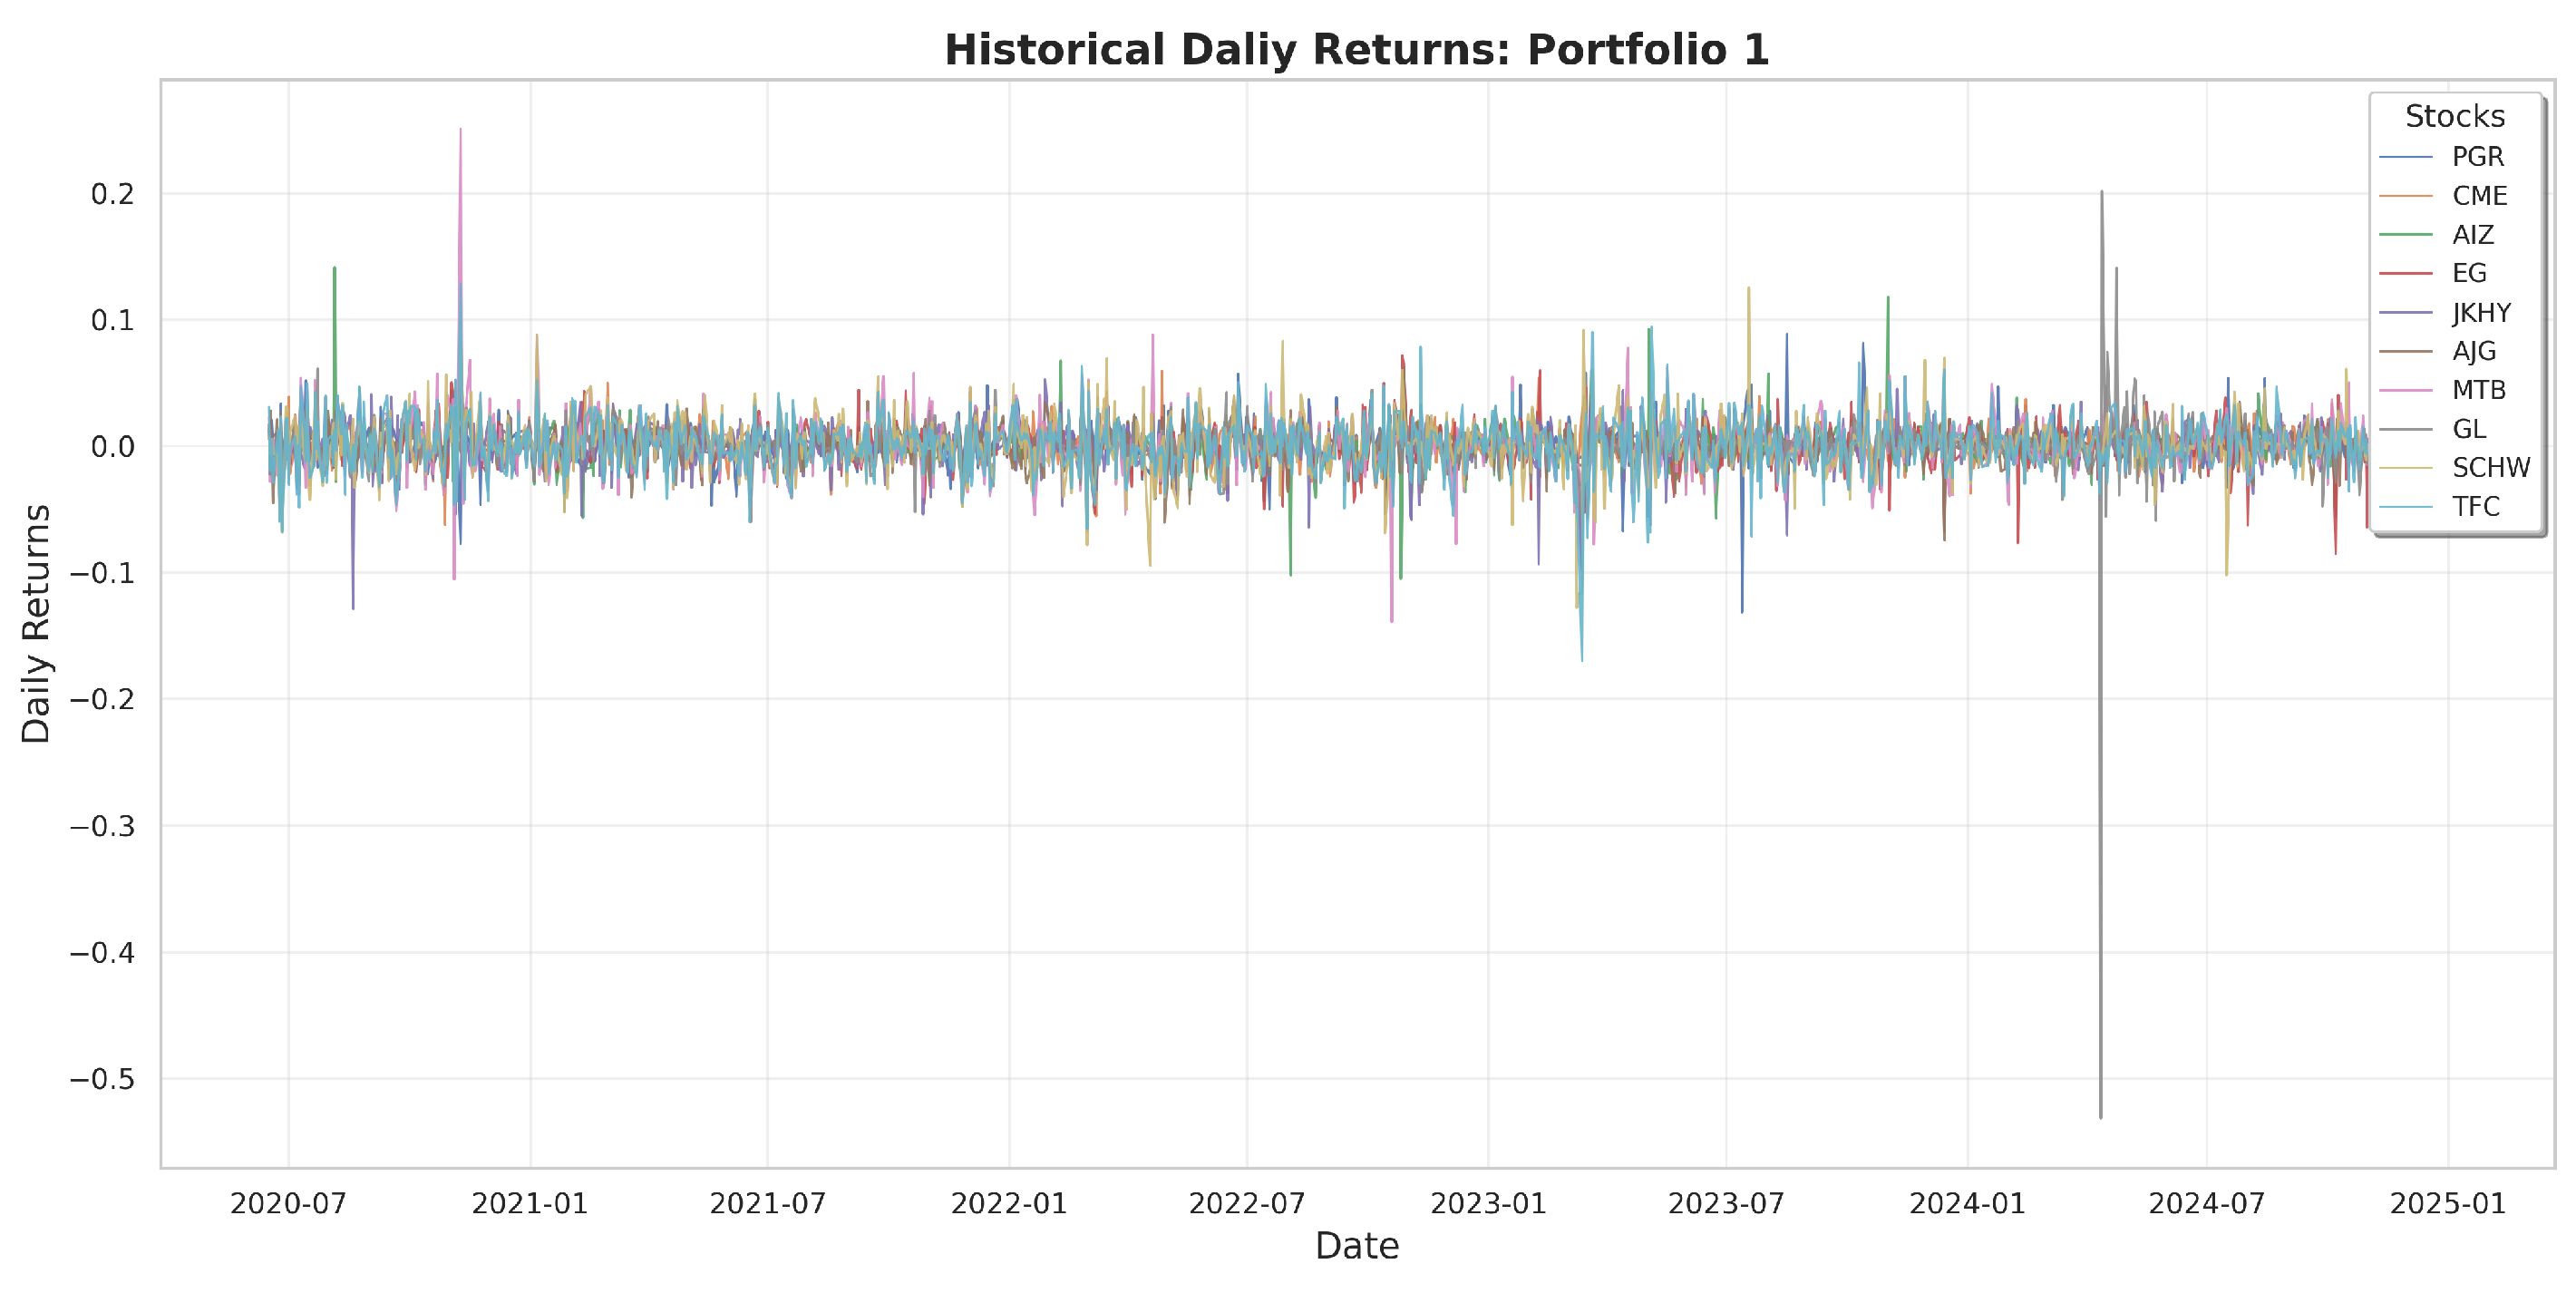The width and height of the screenshot is (2576, 1293).
Task: Click the Daily Returns axis label
Action: (36, 623)
